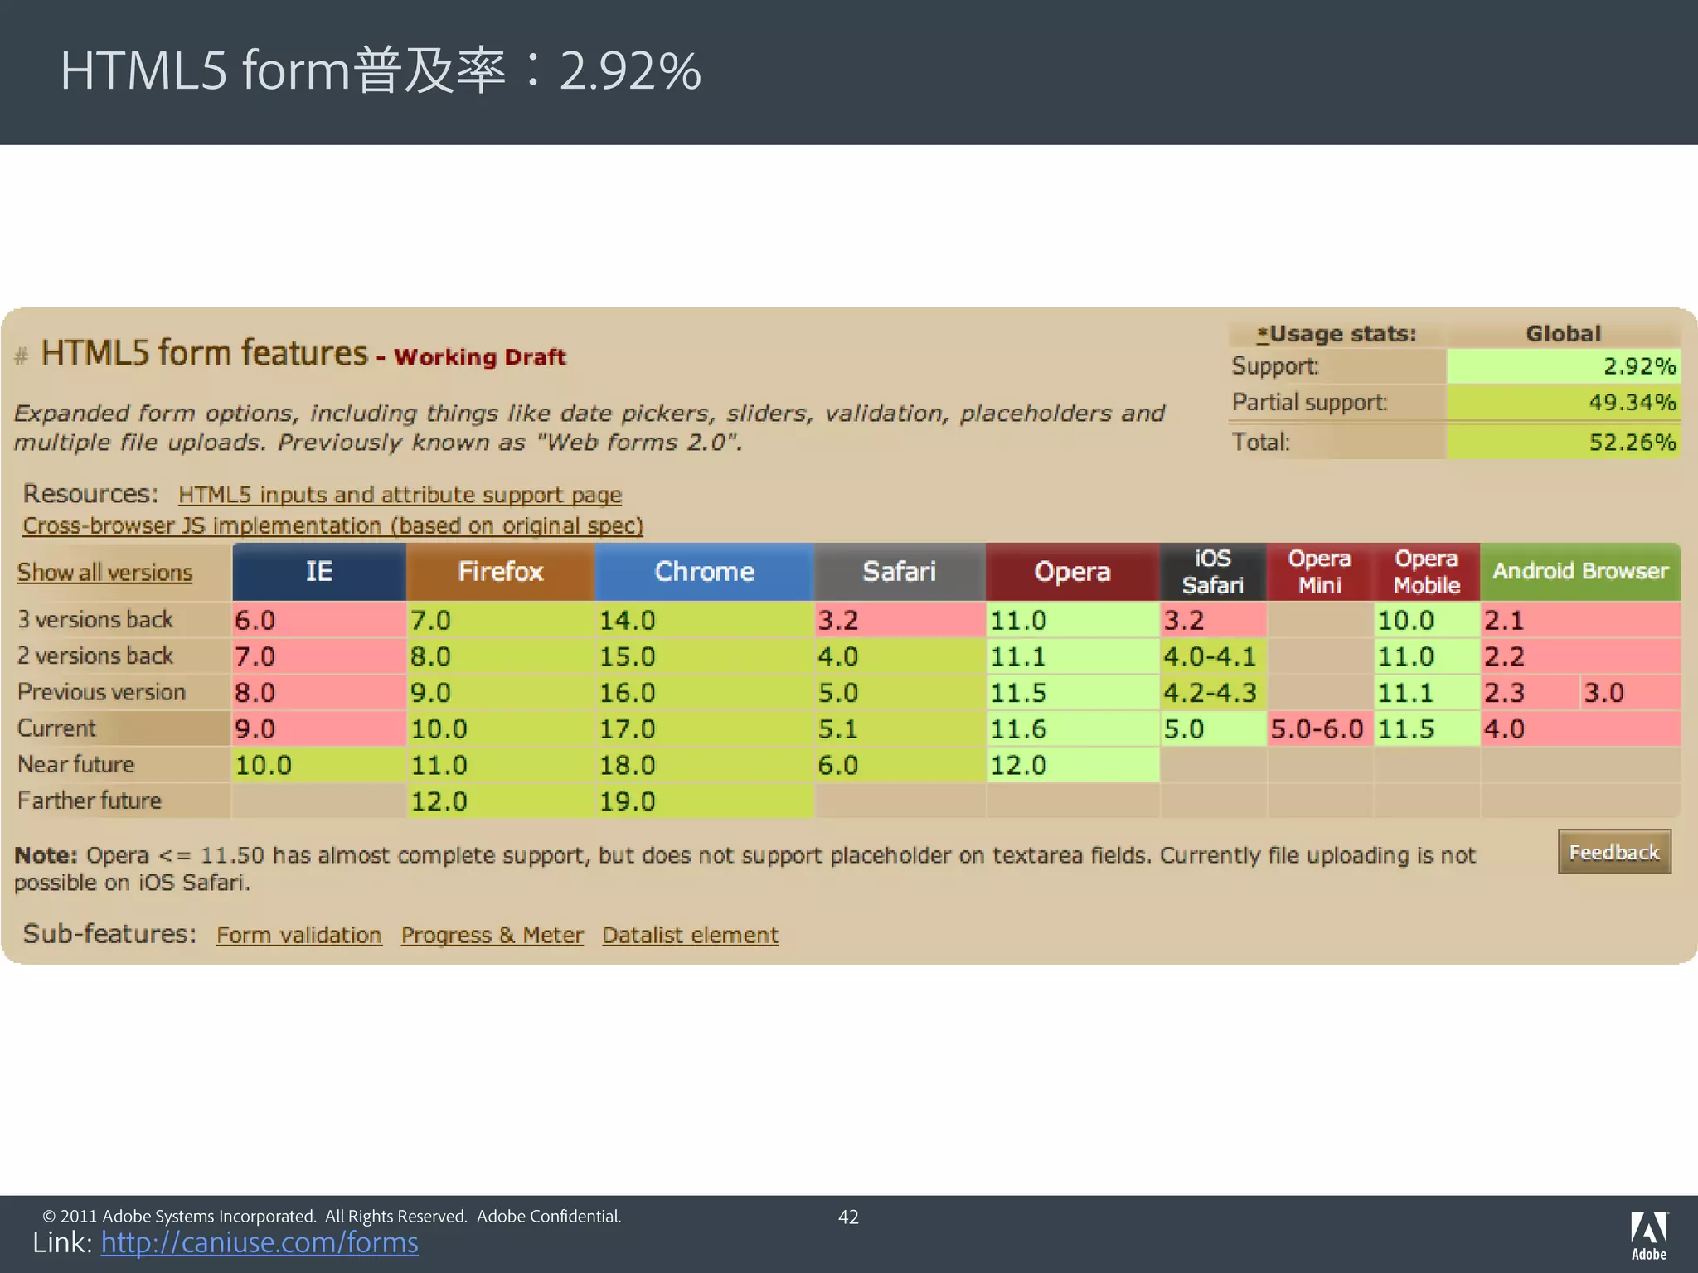
Task: Click the hash anchor before HTML5 form features
Action: tap(22, 357)
